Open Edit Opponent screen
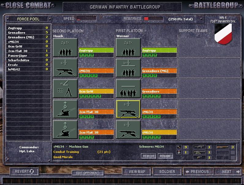Screen dimensions: 244x185 click(x=88, y=173)
